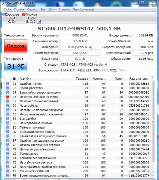Select the Хорошее disk C: D:

point(11,18)
